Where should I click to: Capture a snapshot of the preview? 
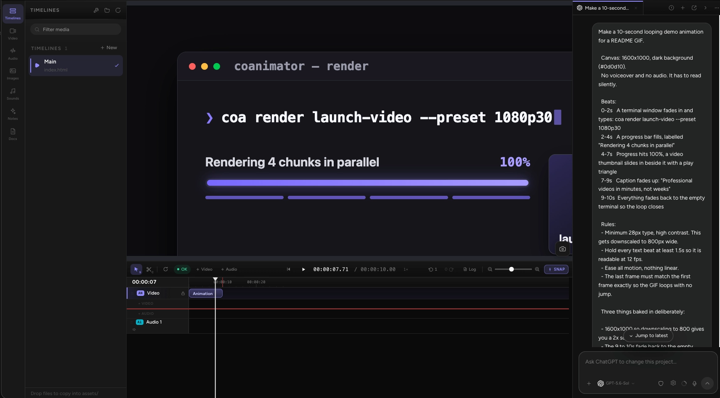pos(563,249)
